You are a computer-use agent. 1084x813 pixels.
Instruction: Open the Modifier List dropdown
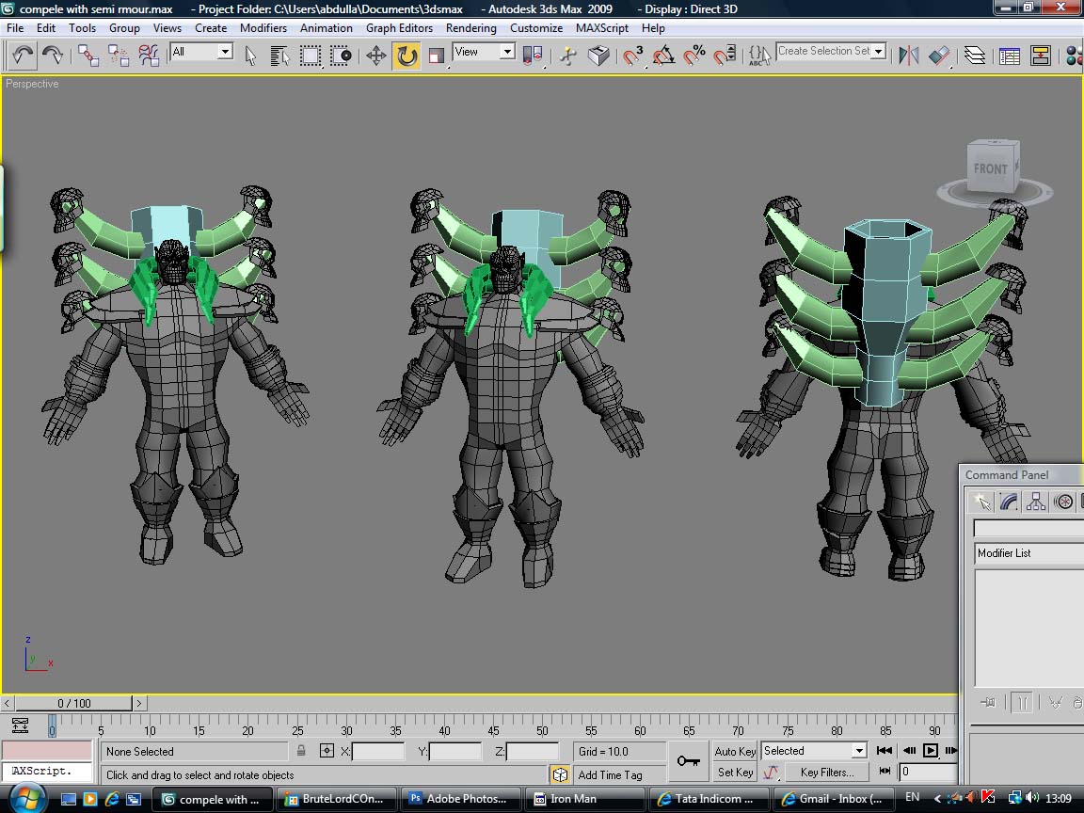1029,553
